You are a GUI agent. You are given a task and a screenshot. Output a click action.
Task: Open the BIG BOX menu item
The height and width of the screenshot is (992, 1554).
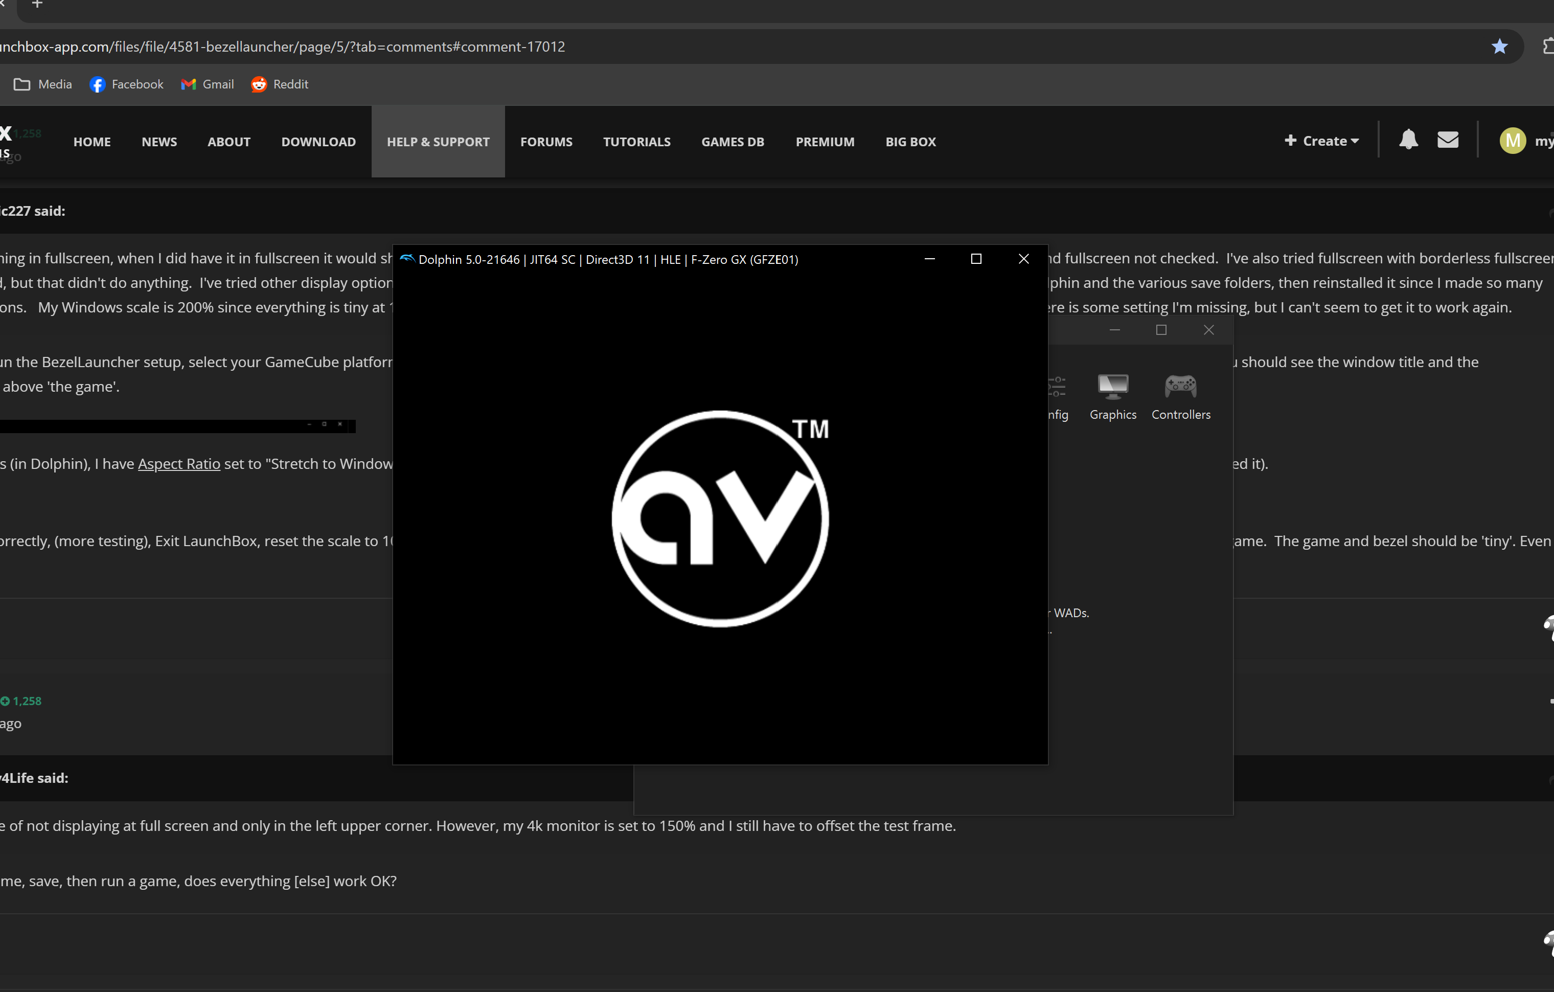click(910, 142)
